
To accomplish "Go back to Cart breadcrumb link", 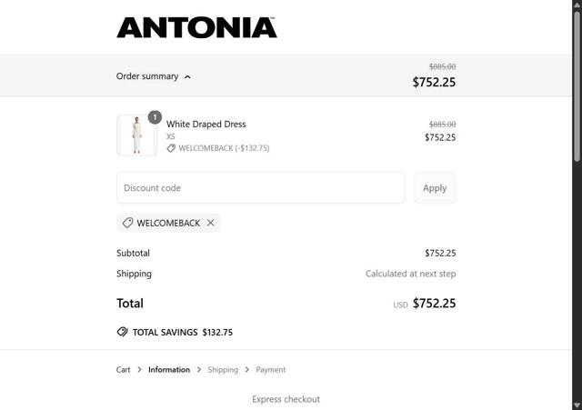I will [123, 370].
